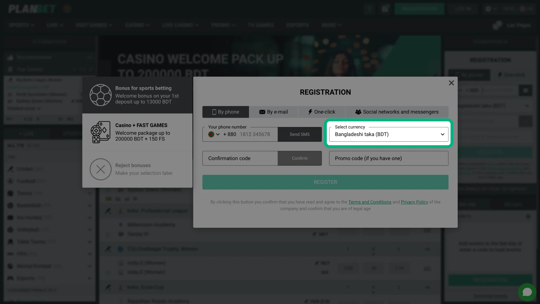
Task: Open the LIVE CASINO navigation menu
Action: click(x=180, y=25)
